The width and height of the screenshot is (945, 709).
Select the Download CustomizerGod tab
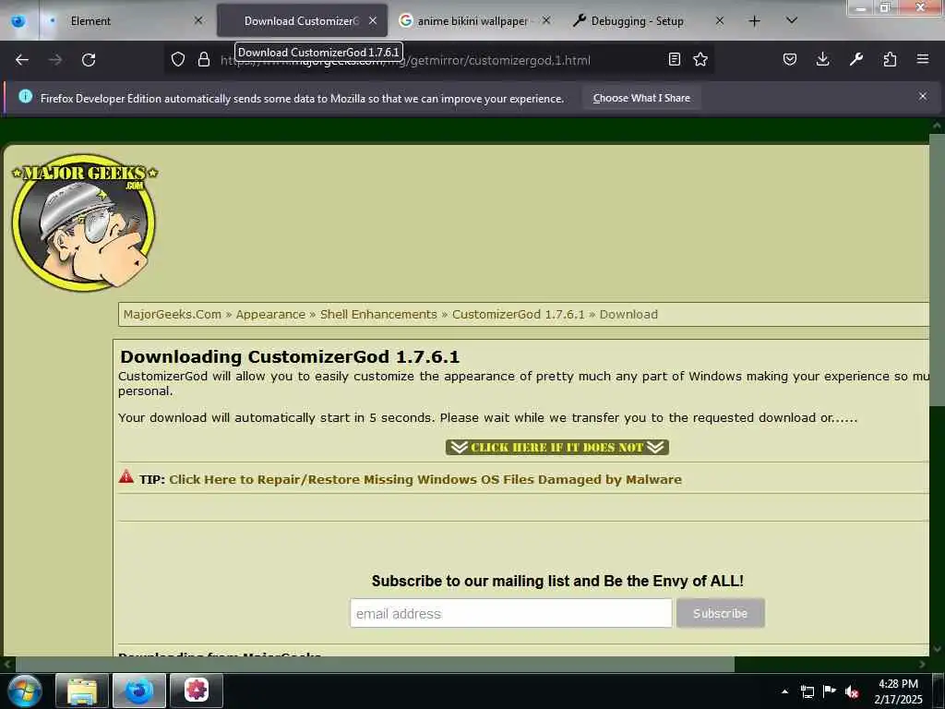pos(302,21)
